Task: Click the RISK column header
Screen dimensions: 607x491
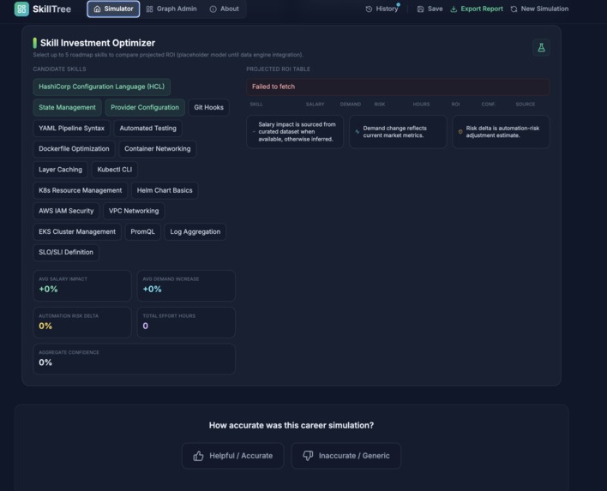Action: point(379,104)
